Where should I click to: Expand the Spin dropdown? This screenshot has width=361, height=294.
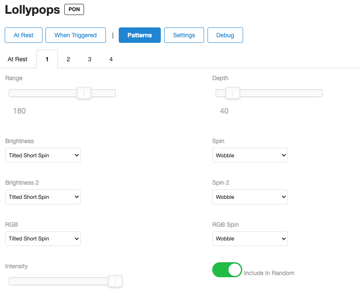point(250,156)
